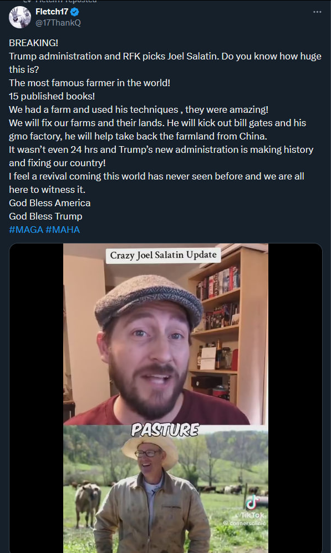Play the embedded Joel Salatin video
The width and height of the screenshot is (331, 553).
pos(165,398)
